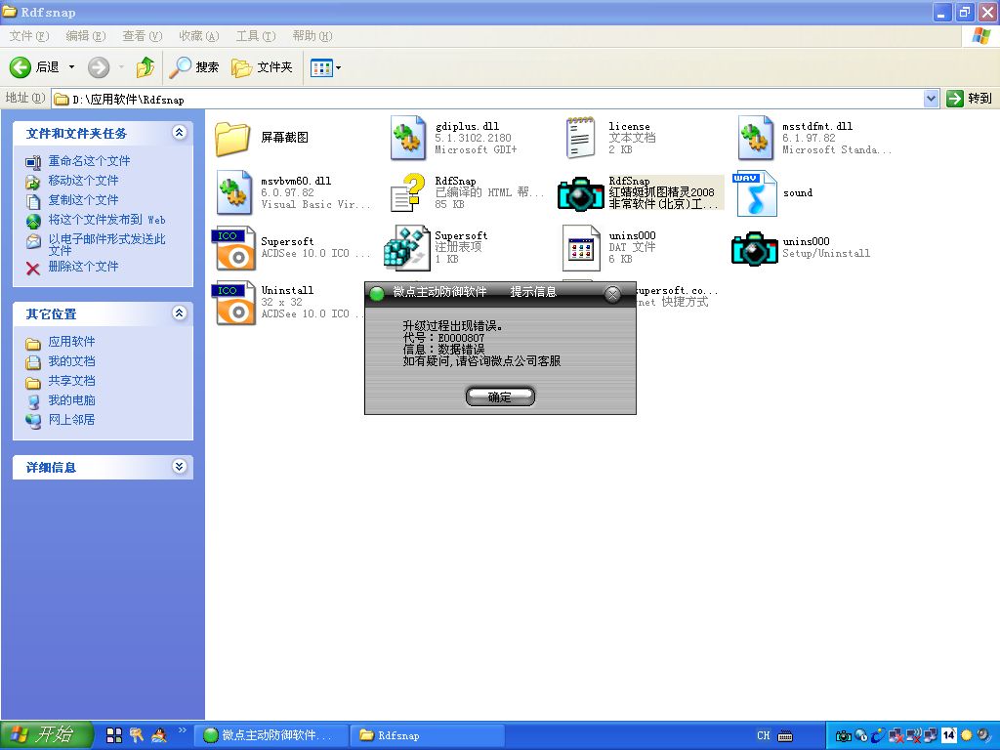The height and width of the screenshot is (750, 1000).
Task: Select the RdfSnap 红蜻蜓抓图精灵 camera icon
Action: 580,194
